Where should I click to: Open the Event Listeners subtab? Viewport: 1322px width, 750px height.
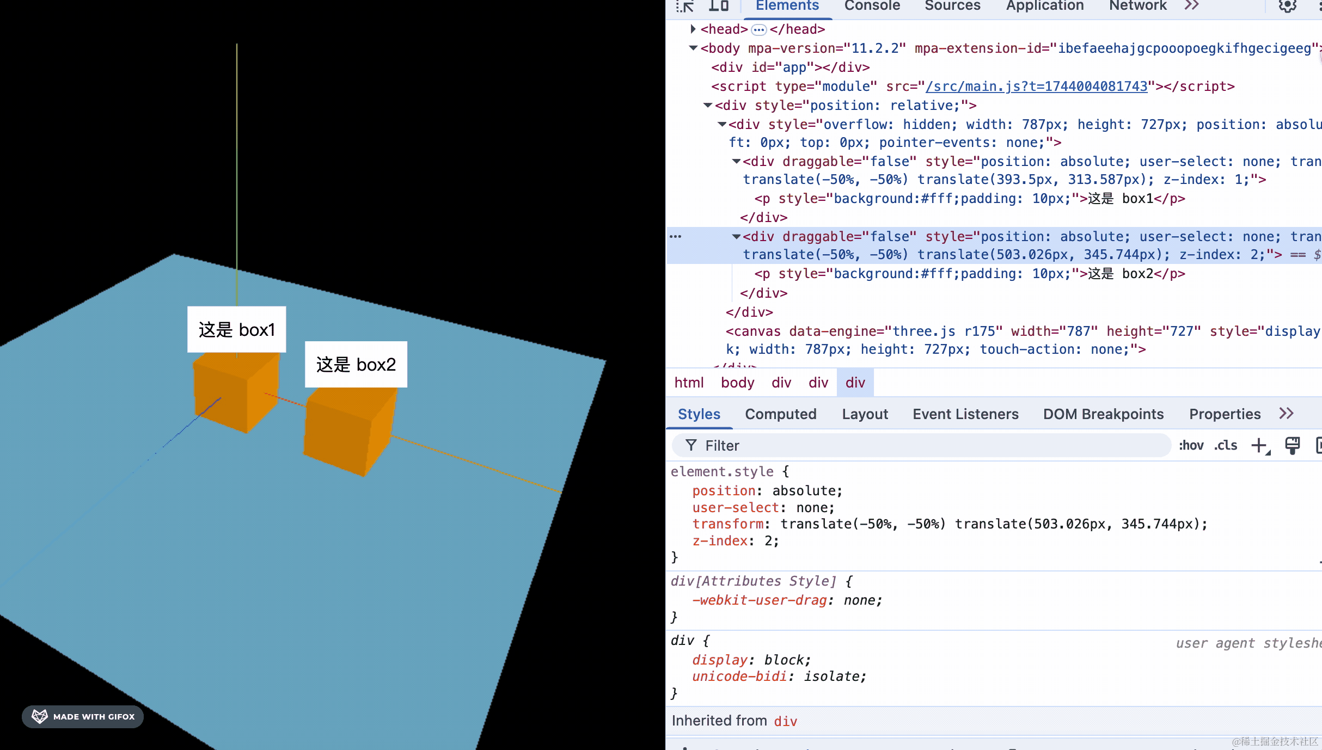(x=965, y=414)
